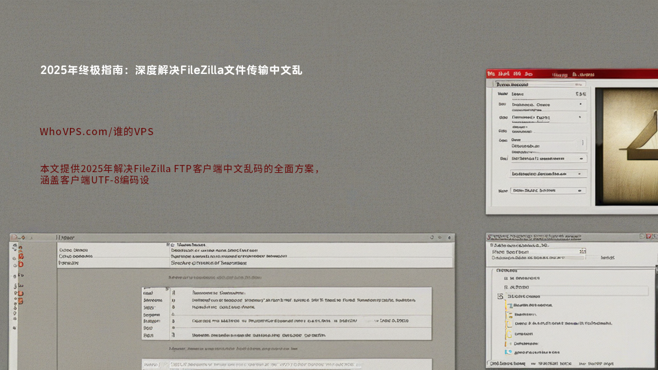
Task: Click the topmost orange icon in the left sidebar strip
Action: (21, 248)
